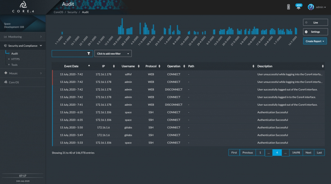
Task: Click the filter text input field
Action: [72, 54]
